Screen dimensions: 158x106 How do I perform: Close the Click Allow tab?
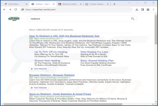(x=27, y=4)
